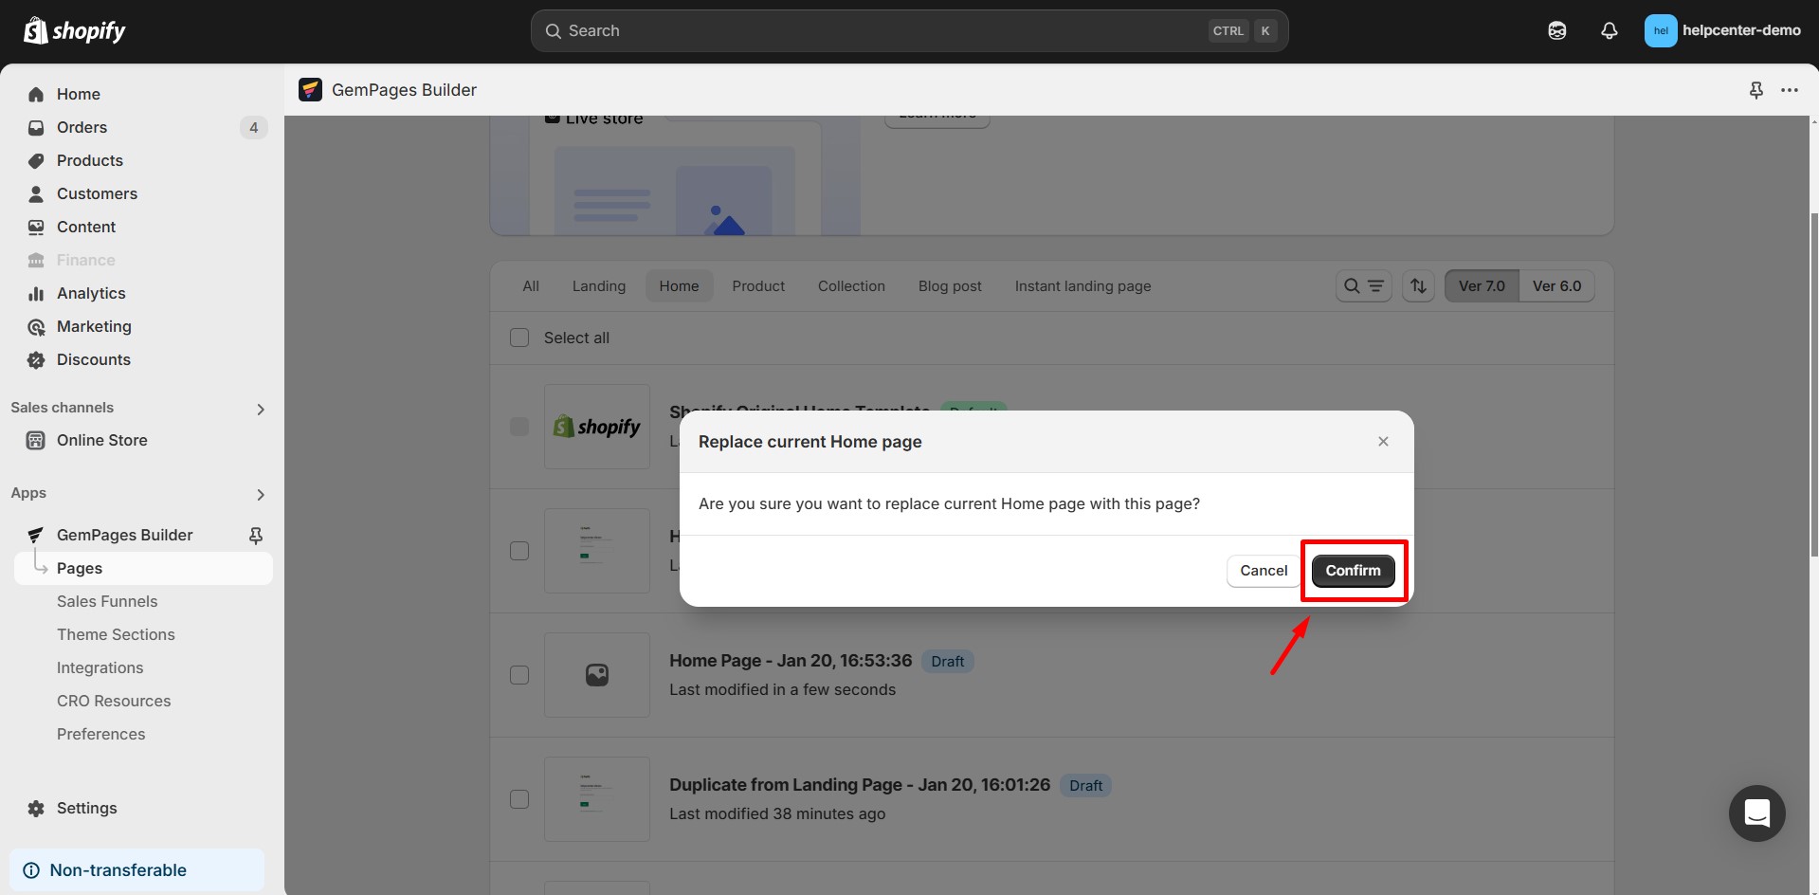
Task: Open the notifications bell
Action: 1610,30
